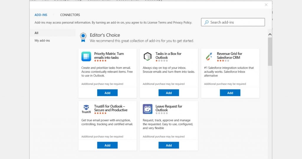Viewport: 302px width, 159px height.
Task: Click 'Create and prioritize tasks from email' description
Action: click(x=107, y=72)
